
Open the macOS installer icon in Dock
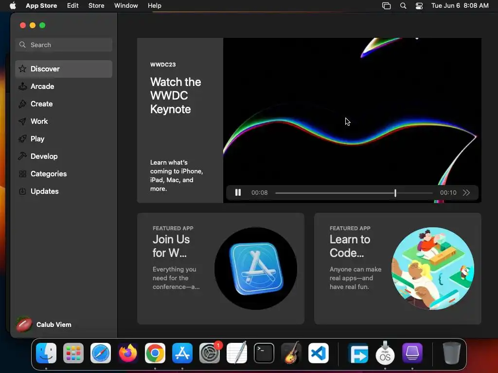coord(385,353)
